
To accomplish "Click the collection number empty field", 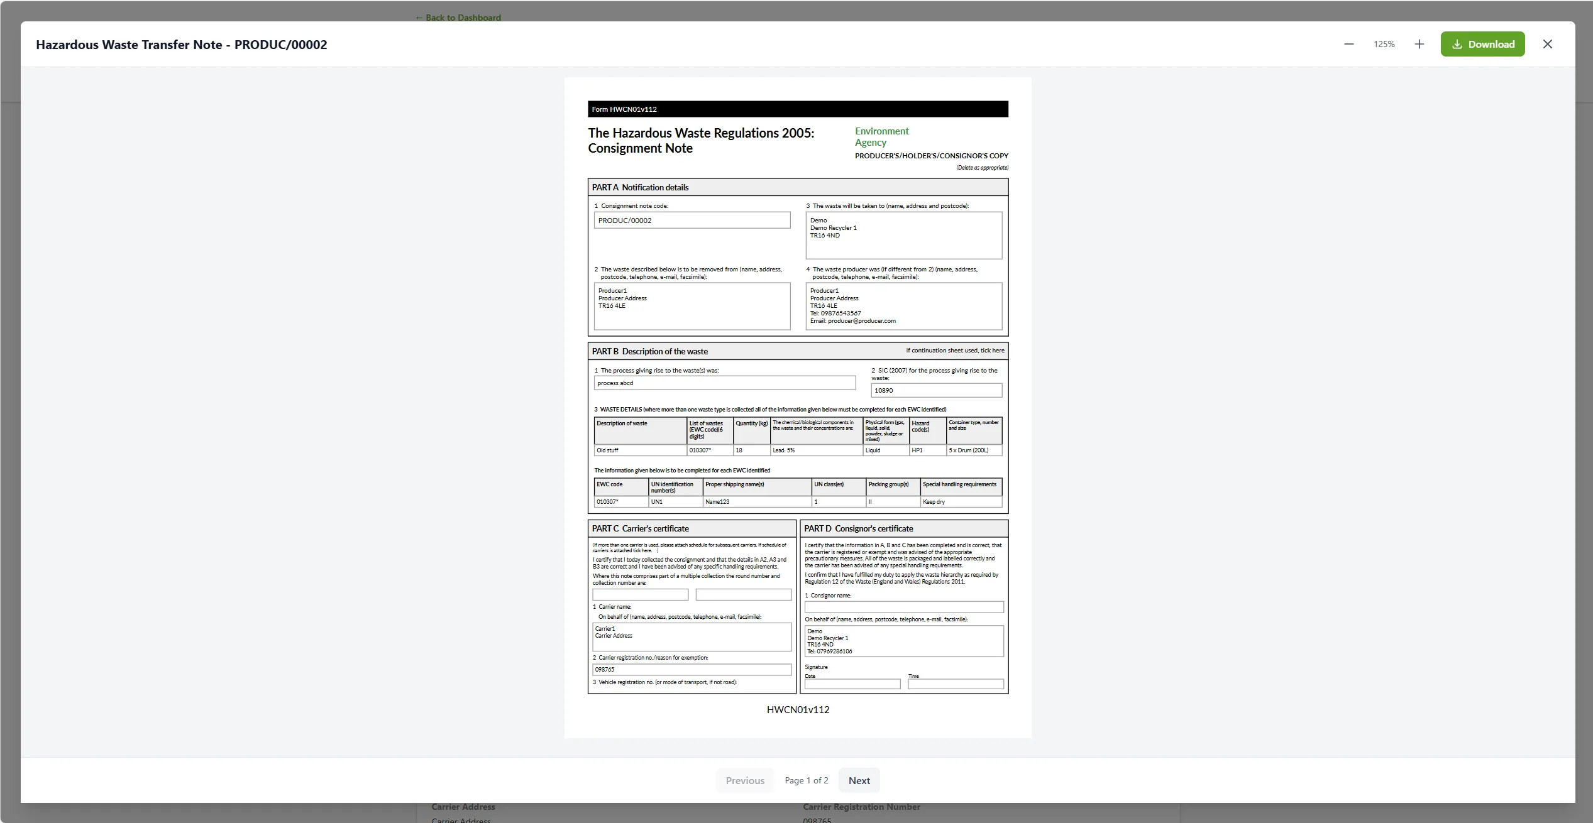I will click(x=743, y=594).
